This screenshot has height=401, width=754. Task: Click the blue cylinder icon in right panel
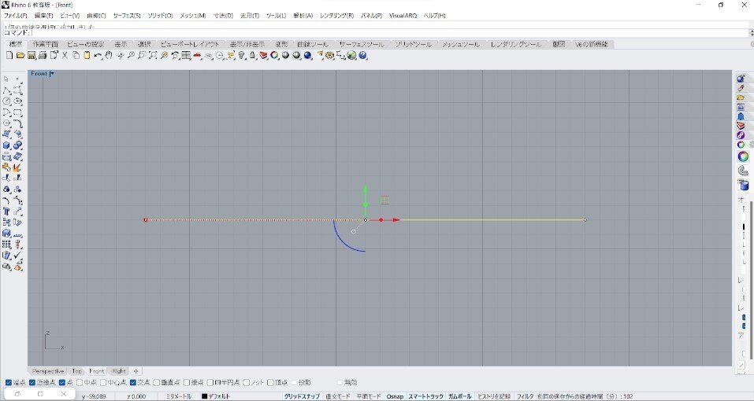coord(743,185)
